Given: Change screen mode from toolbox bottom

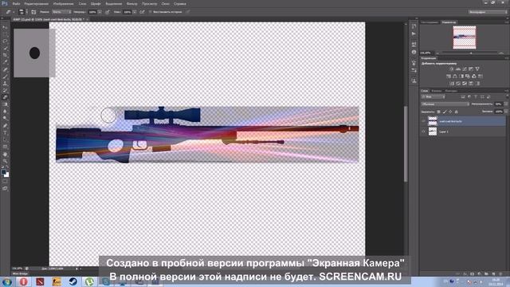Looking at the screenshot, I should [x=5, y=188].
